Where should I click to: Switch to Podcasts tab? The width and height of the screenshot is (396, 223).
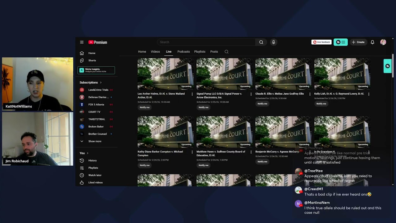click(x=183, y=52)
